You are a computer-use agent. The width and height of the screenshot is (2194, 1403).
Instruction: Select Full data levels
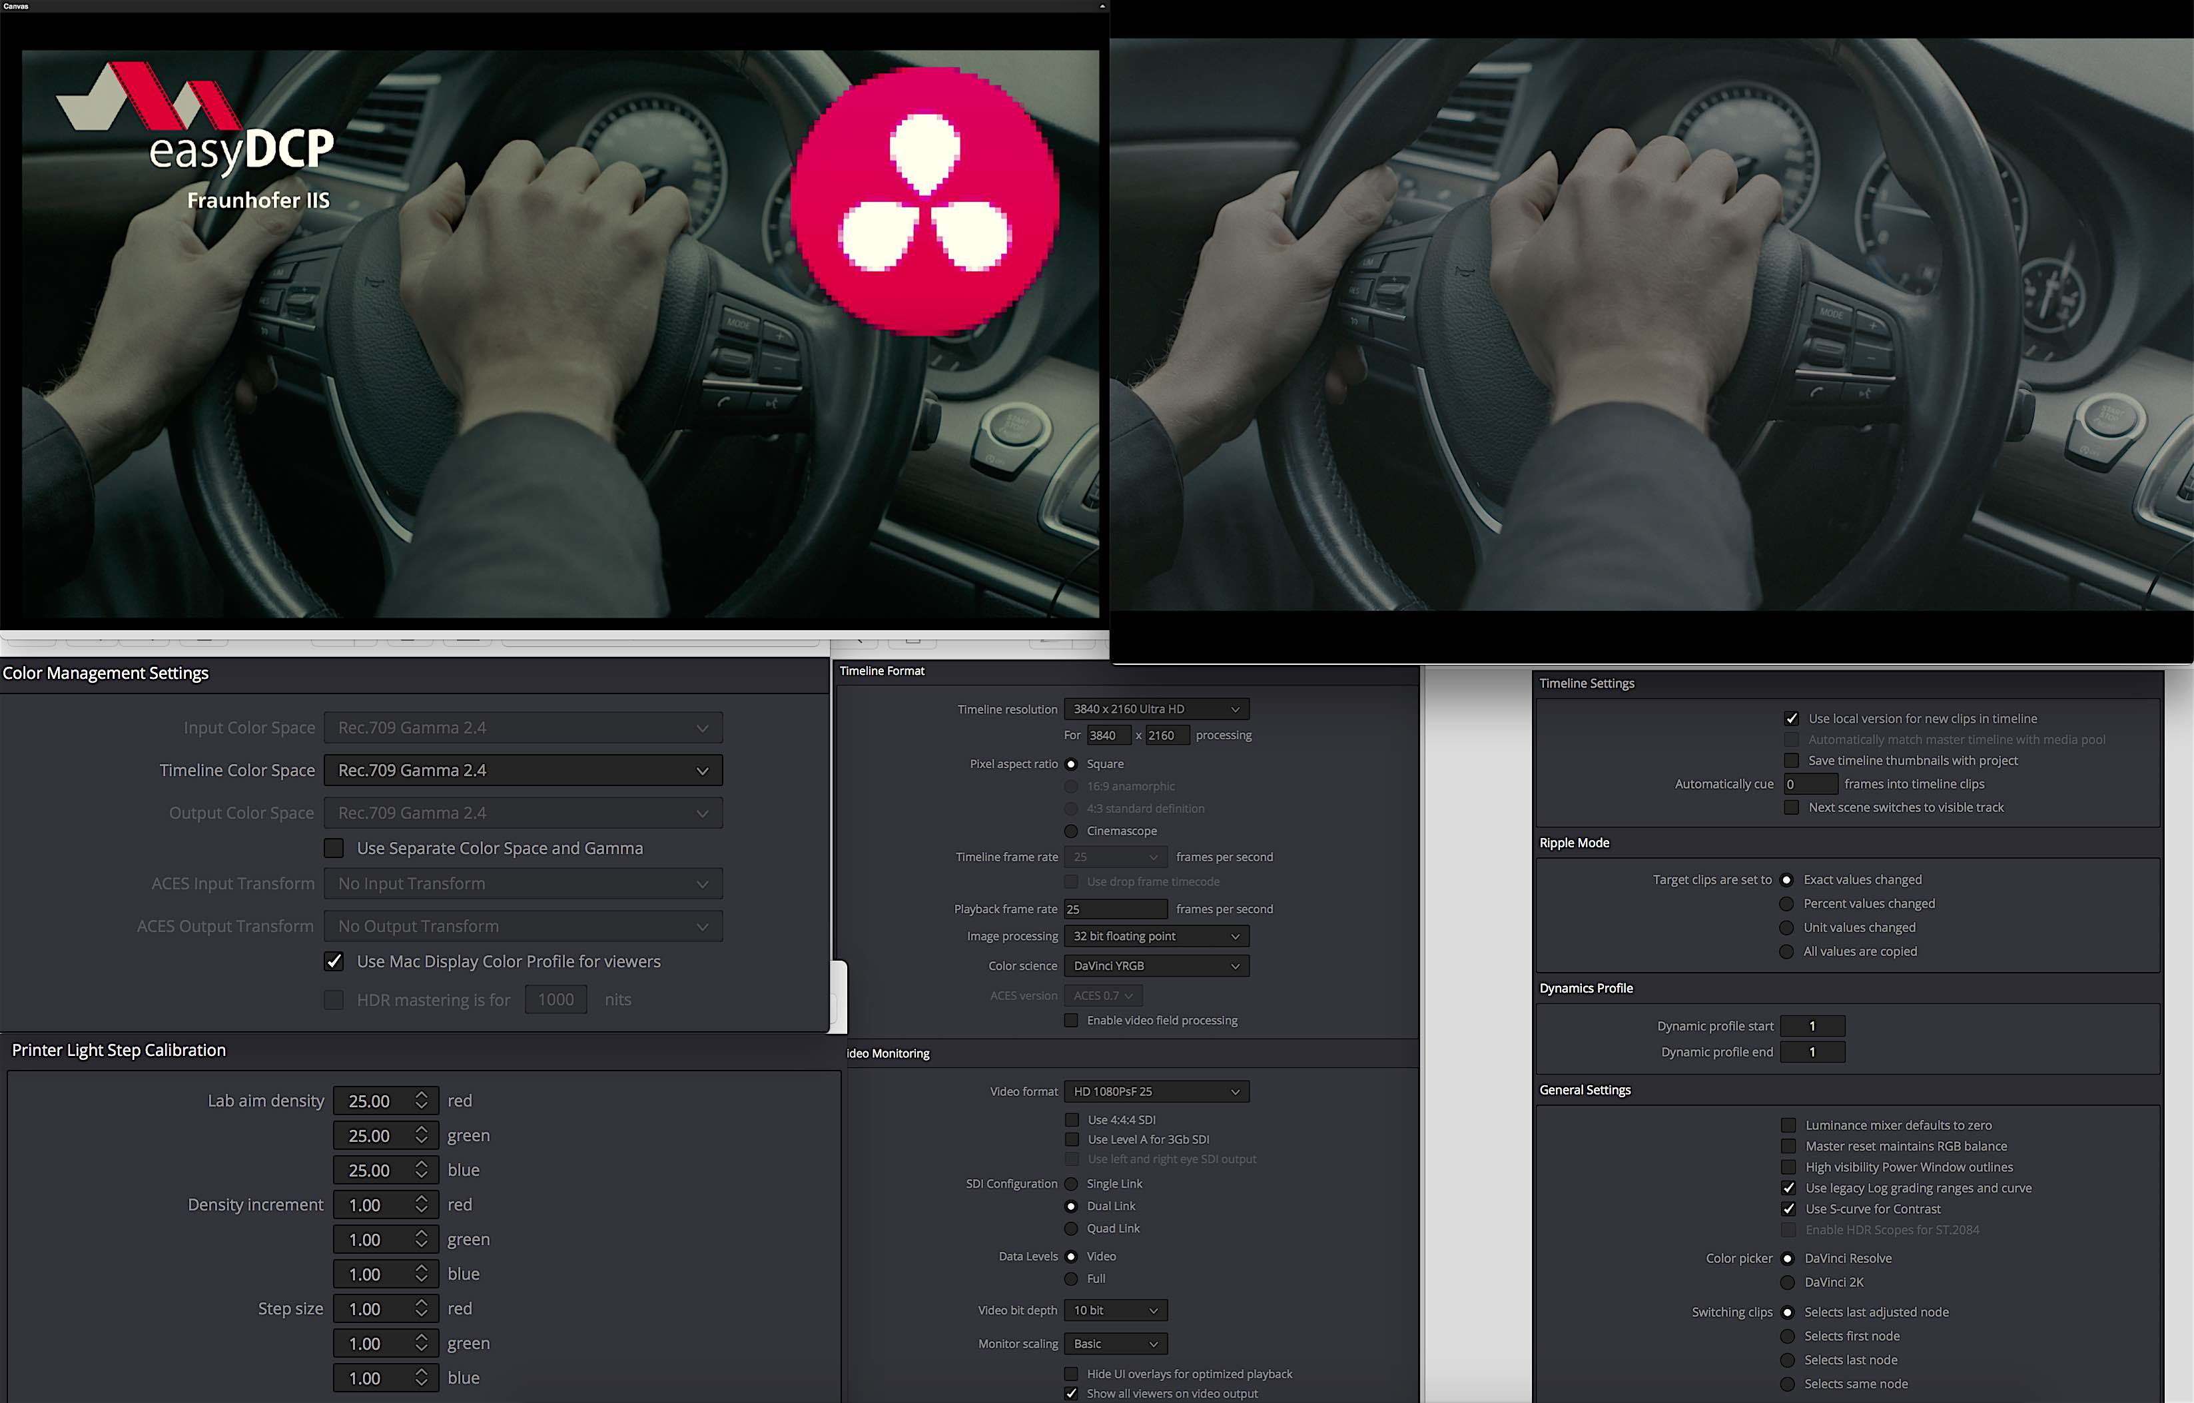(1072, 1278)
